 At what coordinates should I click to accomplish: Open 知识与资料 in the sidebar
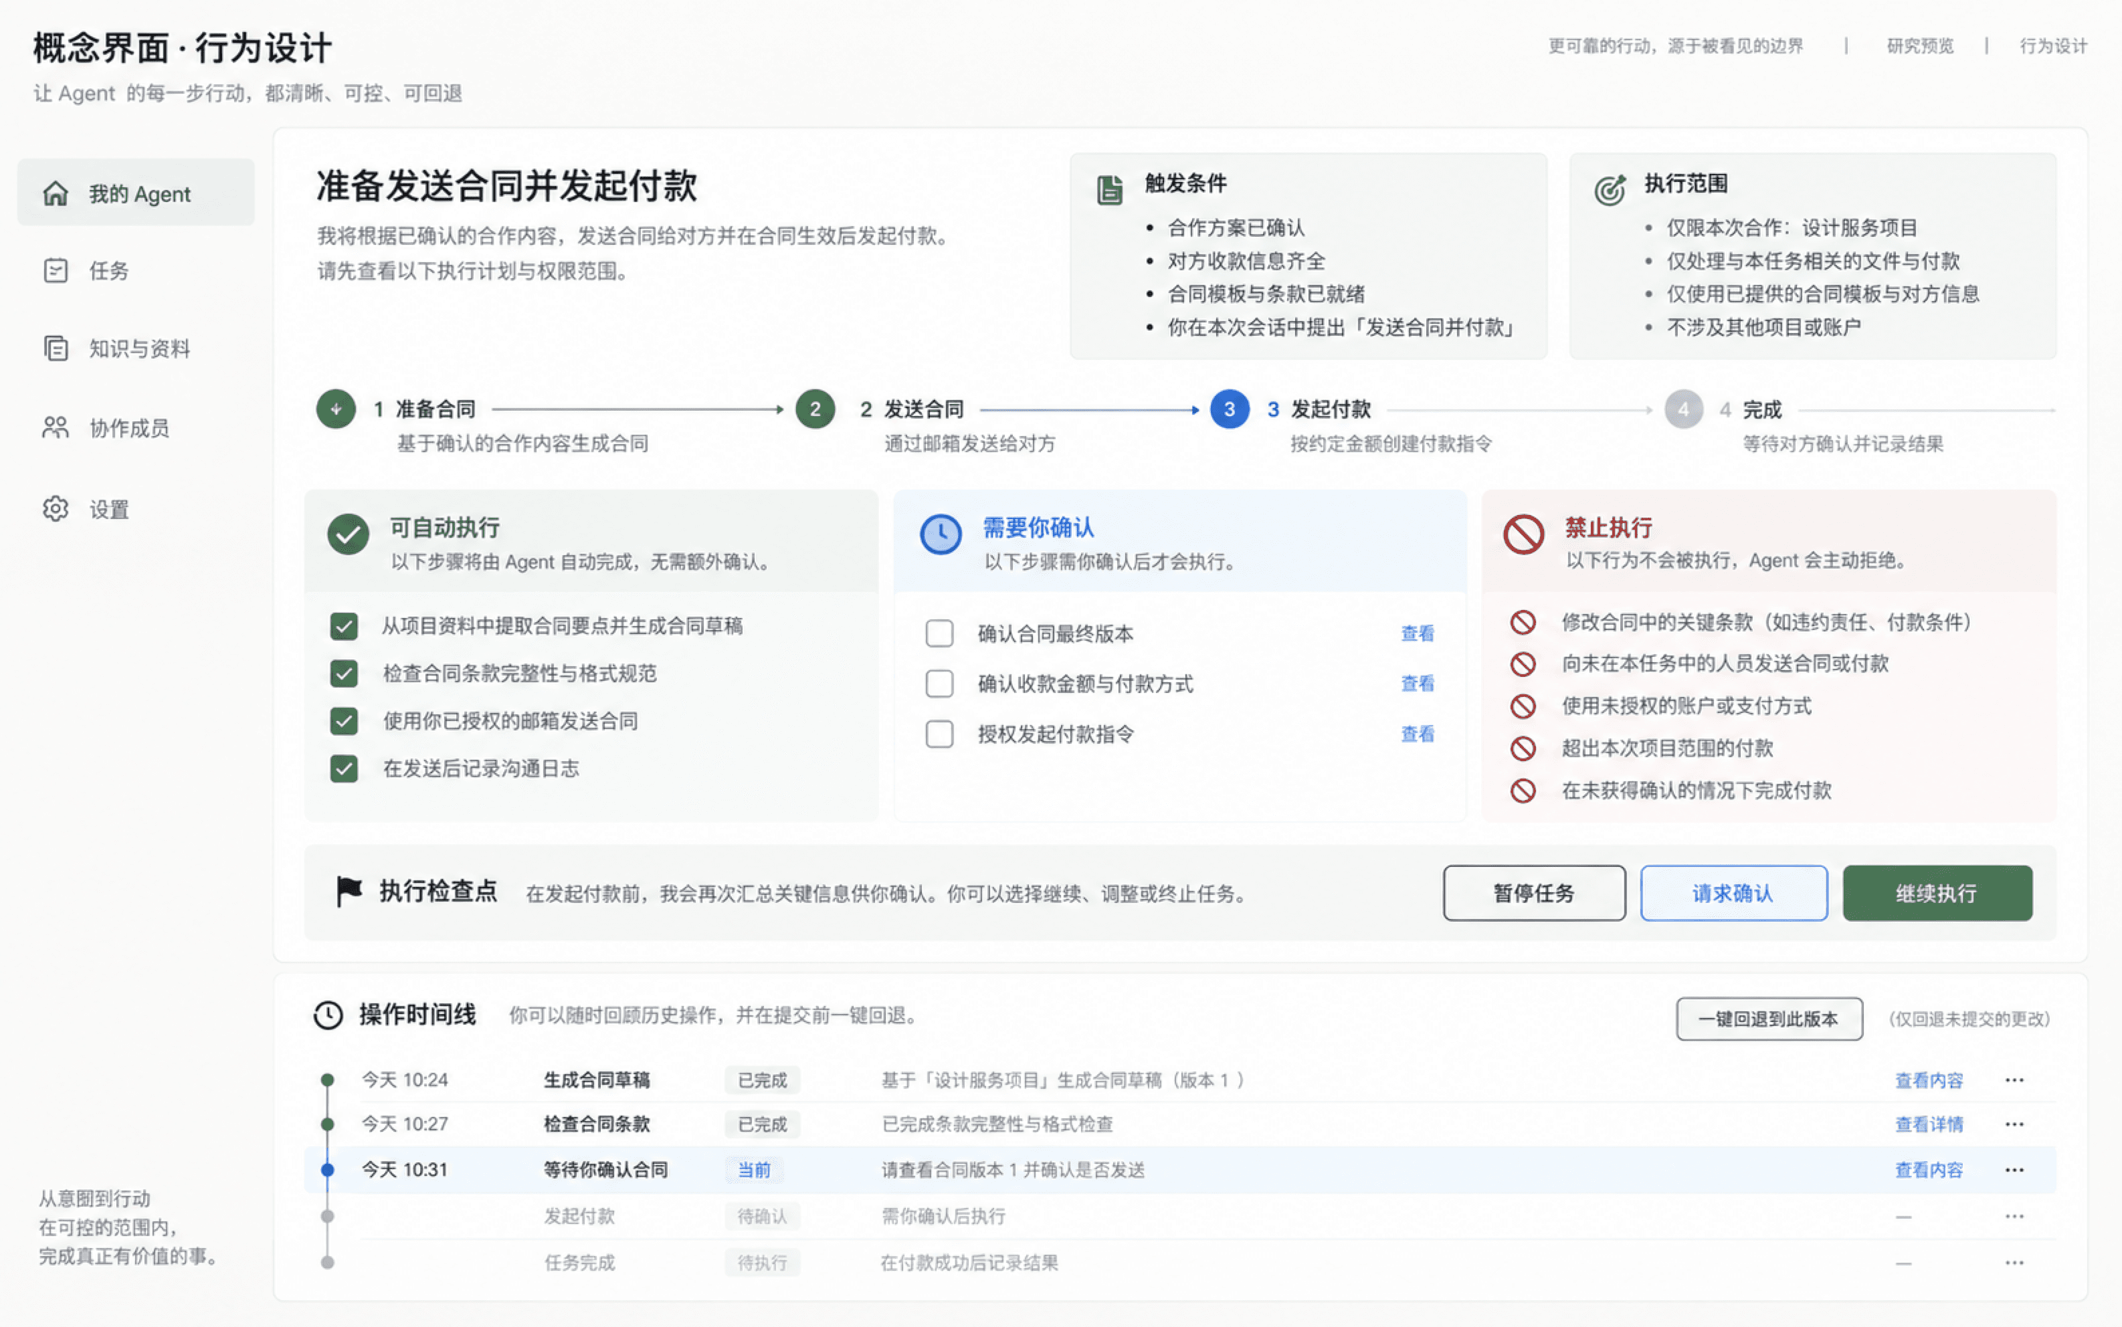point(140,349)
